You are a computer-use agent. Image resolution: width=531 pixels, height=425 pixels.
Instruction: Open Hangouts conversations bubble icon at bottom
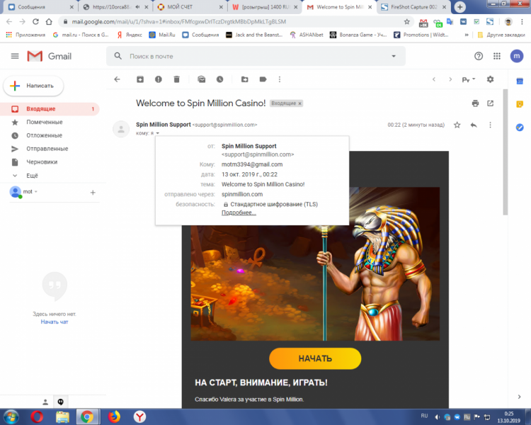pyautogui.click(x=61, y=402)
